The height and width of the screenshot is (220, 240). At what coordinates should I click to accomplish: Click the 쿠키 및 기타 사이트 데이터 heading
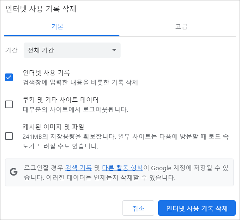tap(60, 100)
